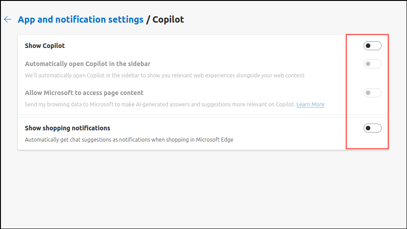
Task: Click the Show shopping notifications label
Action: click(67, 128)
